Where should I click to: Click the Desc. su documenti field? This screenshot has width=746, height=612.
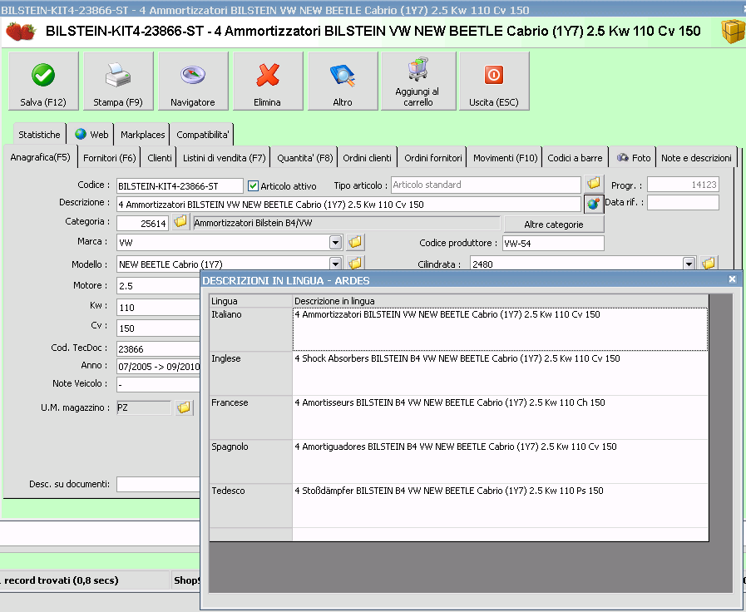tap(158, 484)
